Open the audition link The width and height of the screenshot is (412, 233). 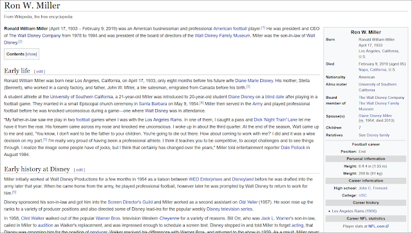[x=45, y=225]
